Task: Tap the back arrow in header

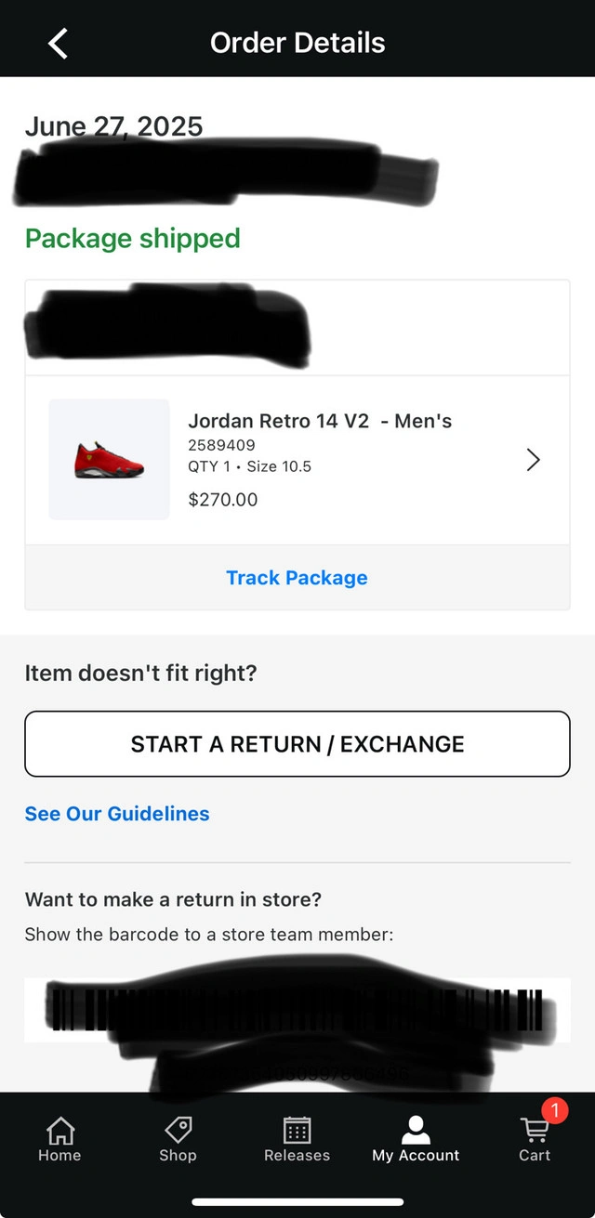Action: coord(58,43)
